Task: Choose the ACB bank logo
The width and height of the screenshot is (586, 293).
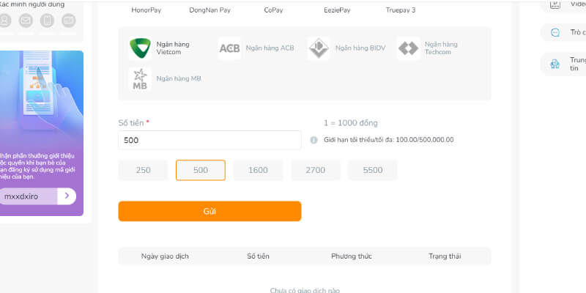Action: [229, 48]
